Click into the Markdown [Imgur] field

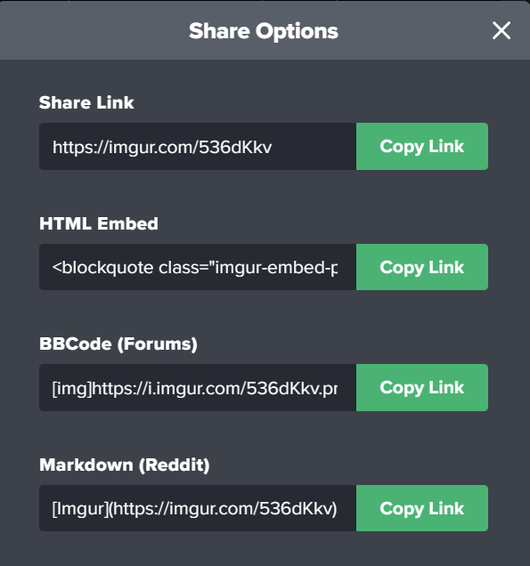pos(198,508)
